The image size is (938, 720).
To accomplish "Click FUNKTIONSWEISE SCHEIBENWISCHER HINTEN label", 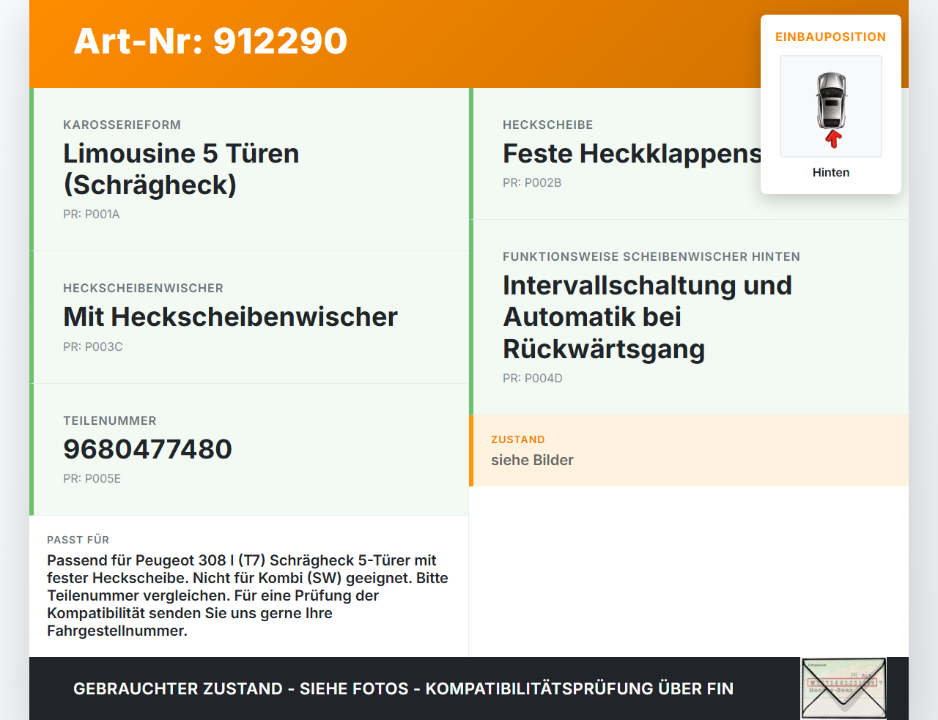I will tap(651, 256).
